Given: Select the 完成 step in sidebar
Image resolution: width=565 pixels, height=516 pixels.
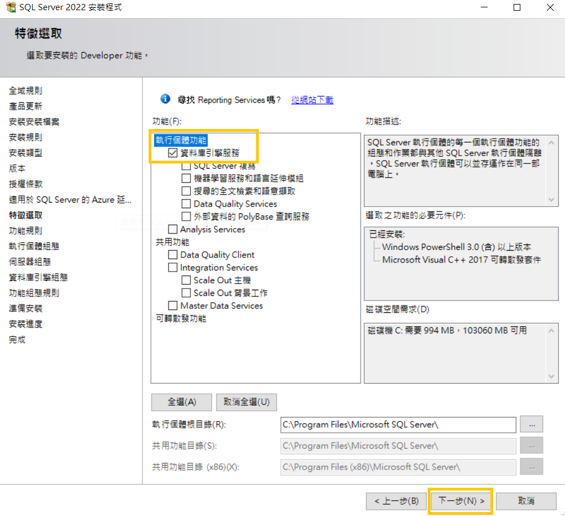Looking at the screenshot, I should 17,339.
